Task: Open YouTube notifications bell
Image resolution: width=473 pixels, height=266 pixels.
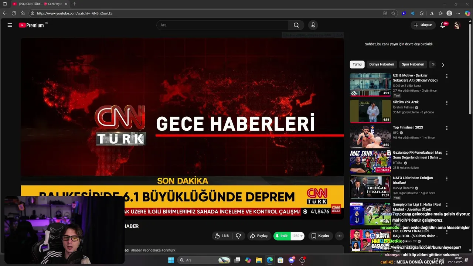Action: click(x=443, y=25)
